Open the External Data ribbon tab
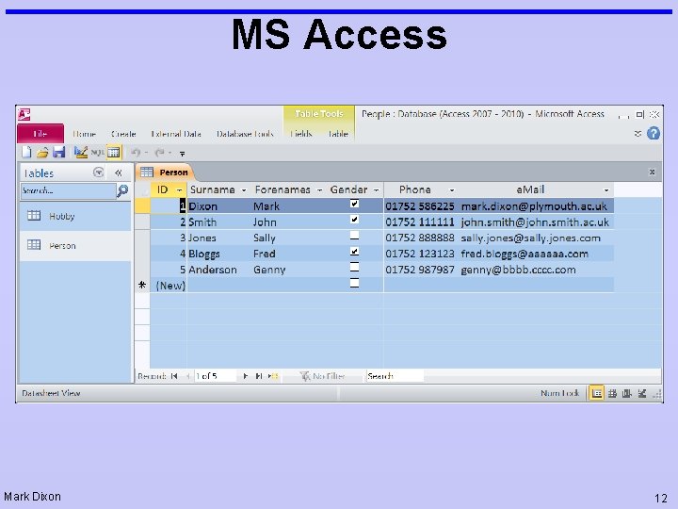 pos(176,134)
